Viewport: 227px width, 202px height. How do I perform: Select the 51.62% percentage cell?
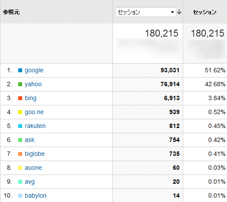tap(215, 70)
